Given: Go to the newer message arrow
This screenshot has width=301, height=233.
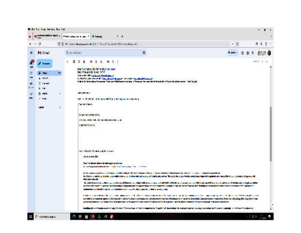Looking at the screenshot, I should click(x=262, y=62).
